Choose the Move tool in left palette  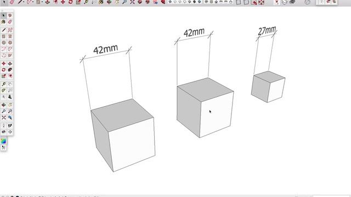coord(3,63)
